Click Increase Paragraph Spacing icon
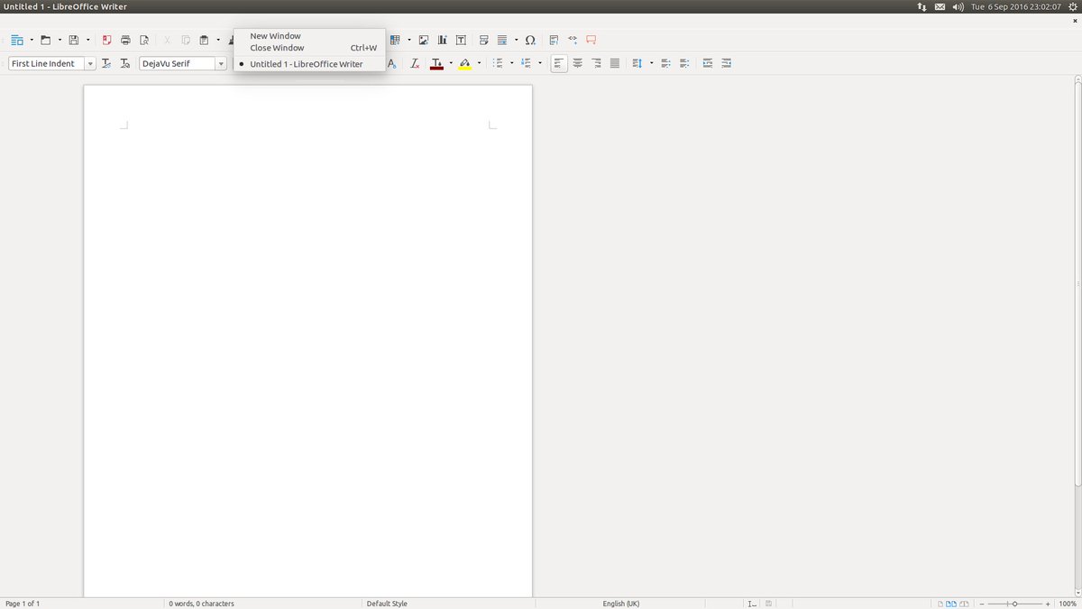Viewport: 1082px width, 609px height. (665, 63)
